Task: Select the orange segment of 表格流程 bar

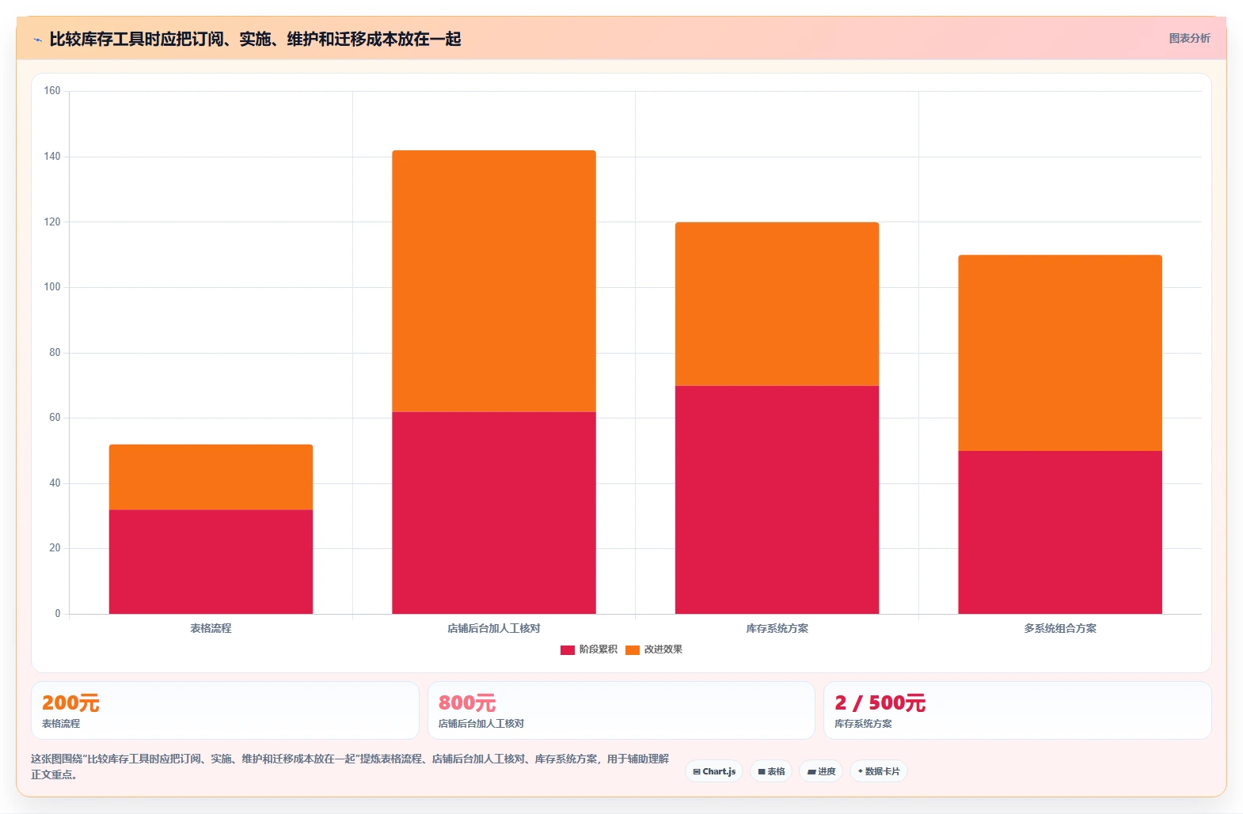Action: pos(211,477)
